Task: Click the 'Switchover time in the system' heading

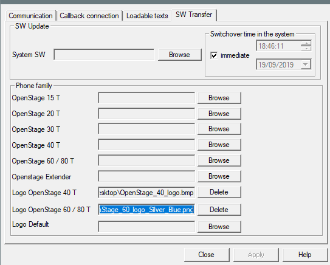Action: tap(252, 34)
